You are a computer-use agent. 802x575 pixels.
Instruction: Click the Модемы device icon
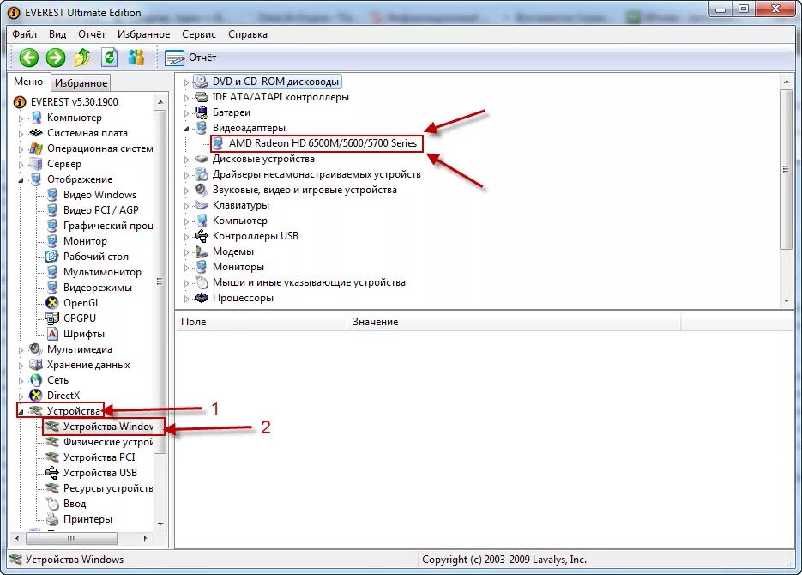tap(201, 251)
